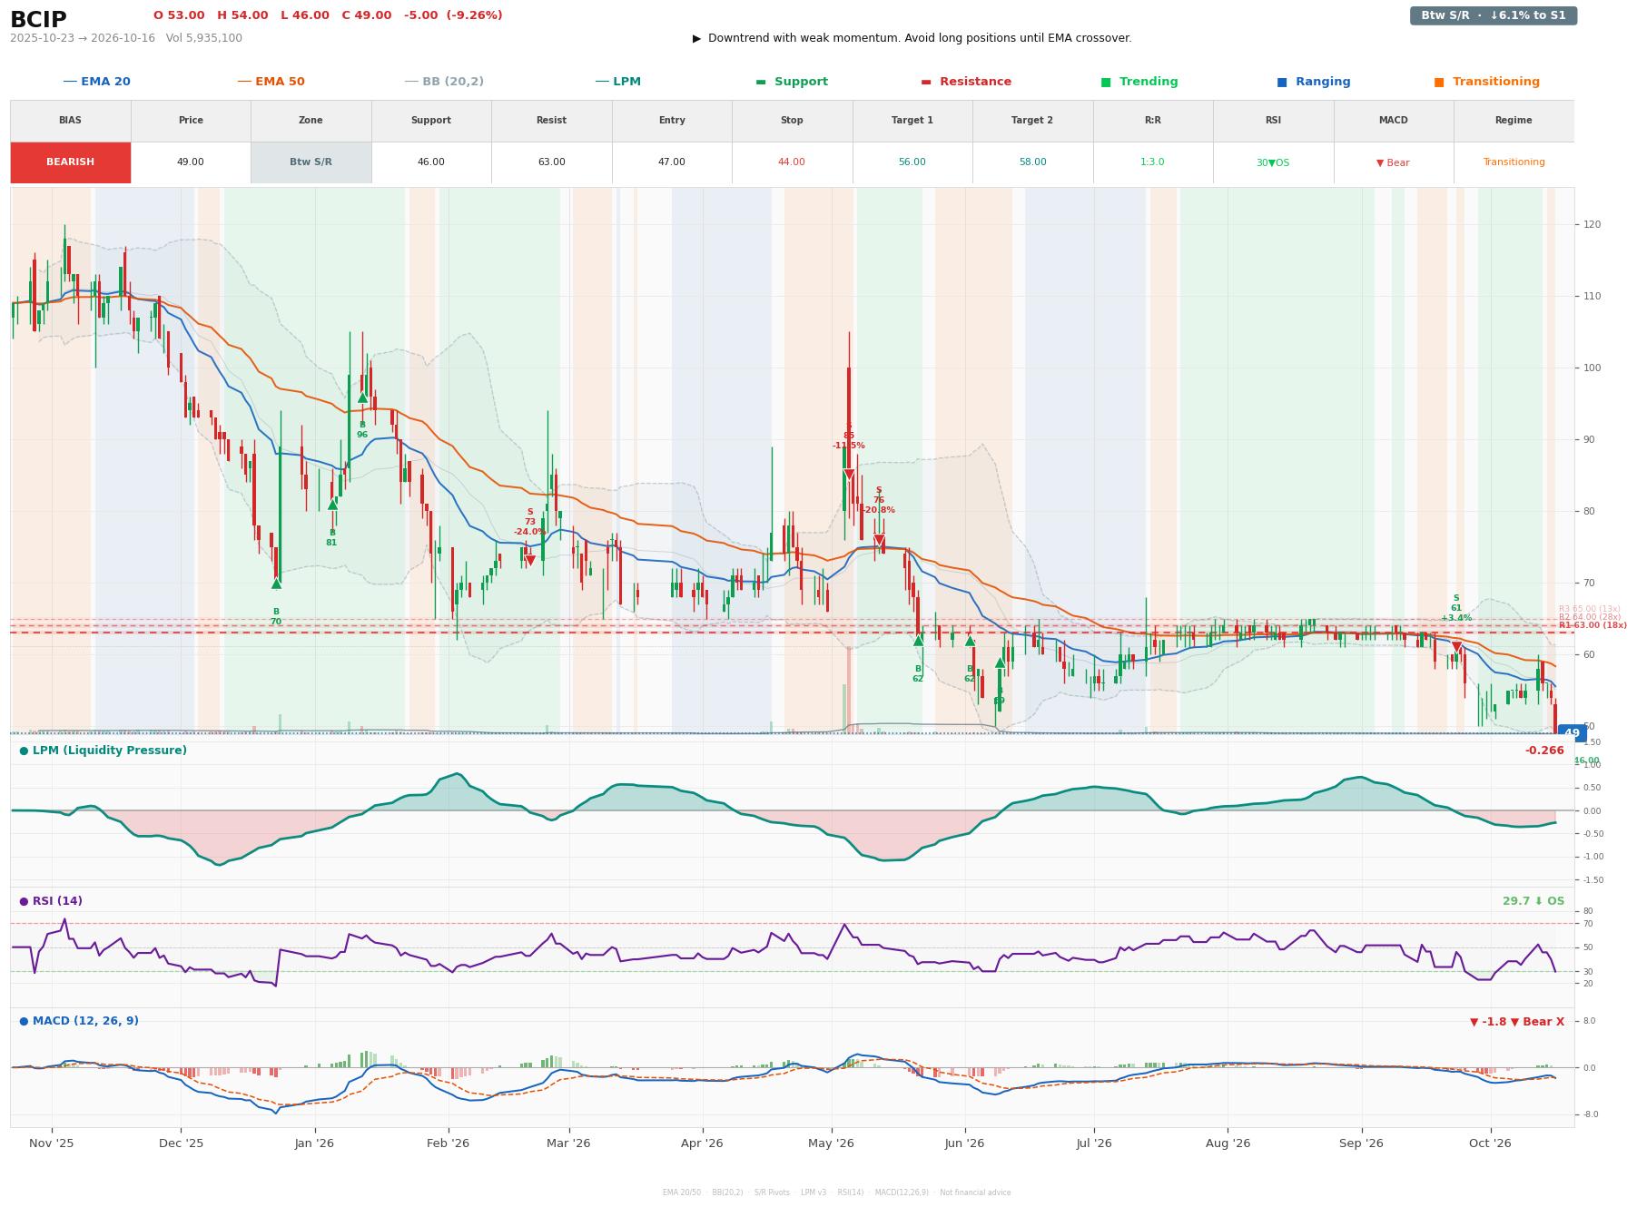The image size is (1637, 1207).
Task: Click the RSI (14) panel title
Action: pyautogui.click(x=51, y=901)
